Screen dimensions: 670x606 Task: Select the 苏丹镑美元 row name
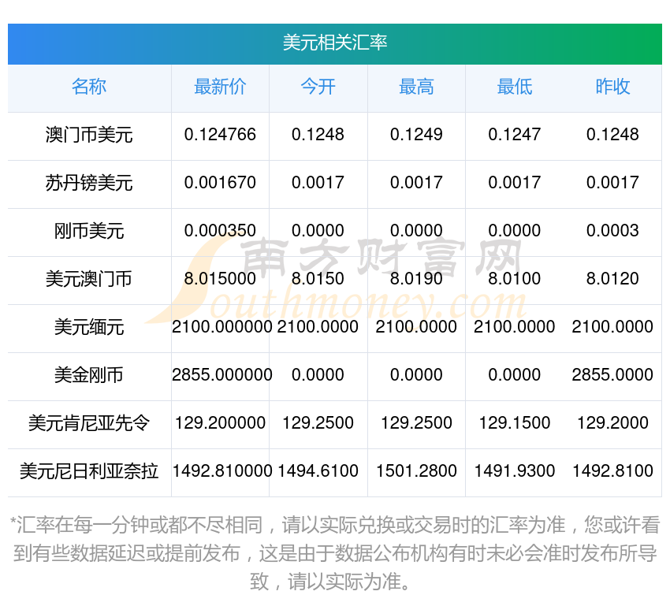(x=89, y=183)
